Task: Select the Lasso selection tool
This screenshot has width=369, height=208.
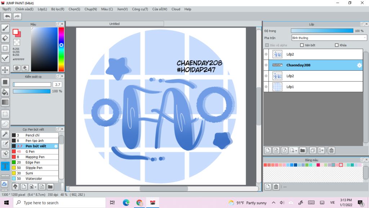Action: (5, 124)
